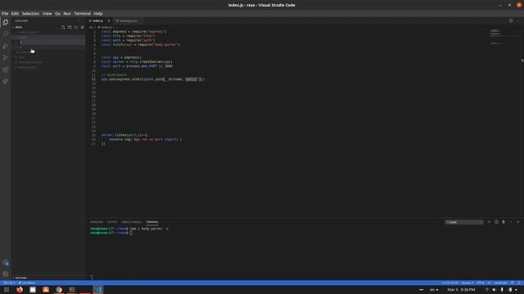Viewport: 524px width, 294px height.
Task: Collapse the REZA root folder section
Action: [x=18, y=27]
